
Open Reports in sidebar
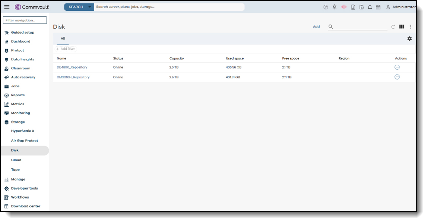pos(18,95)
